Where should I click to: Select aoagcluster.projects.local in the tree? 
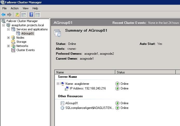pos(28,25)
